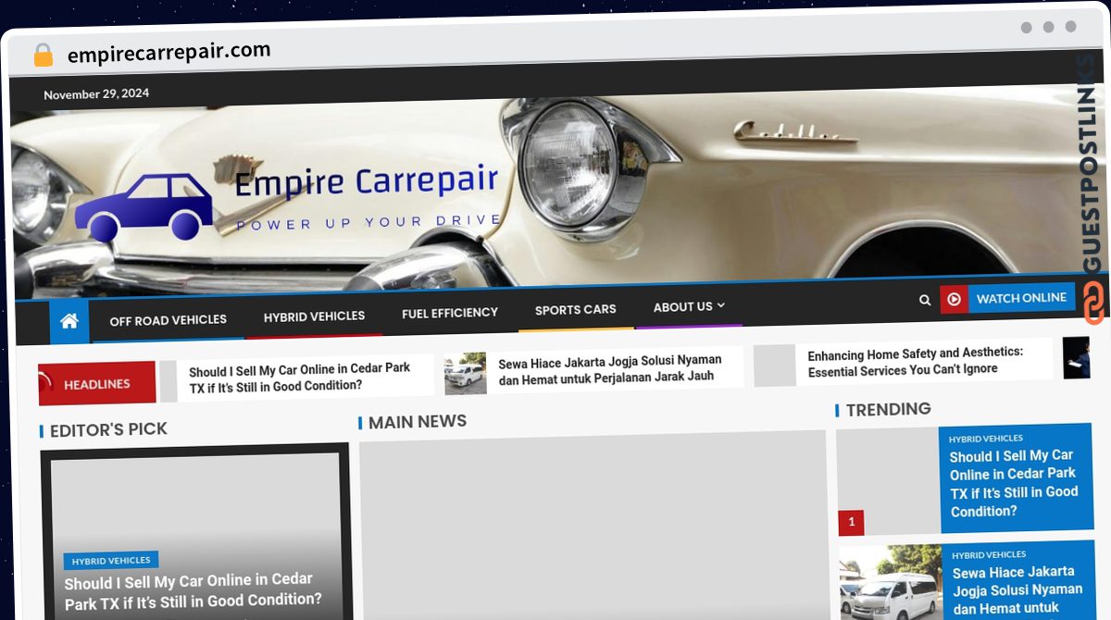This screenshot has width=1111, height=620.
Task: Click the padlock icon in the address bar
Action: coord(43,56)
